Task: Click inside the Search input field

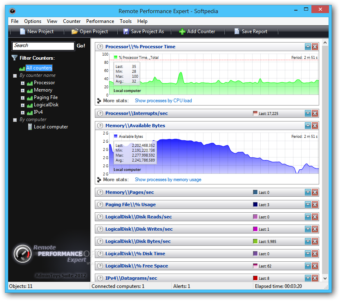Action: click(43, 46)
